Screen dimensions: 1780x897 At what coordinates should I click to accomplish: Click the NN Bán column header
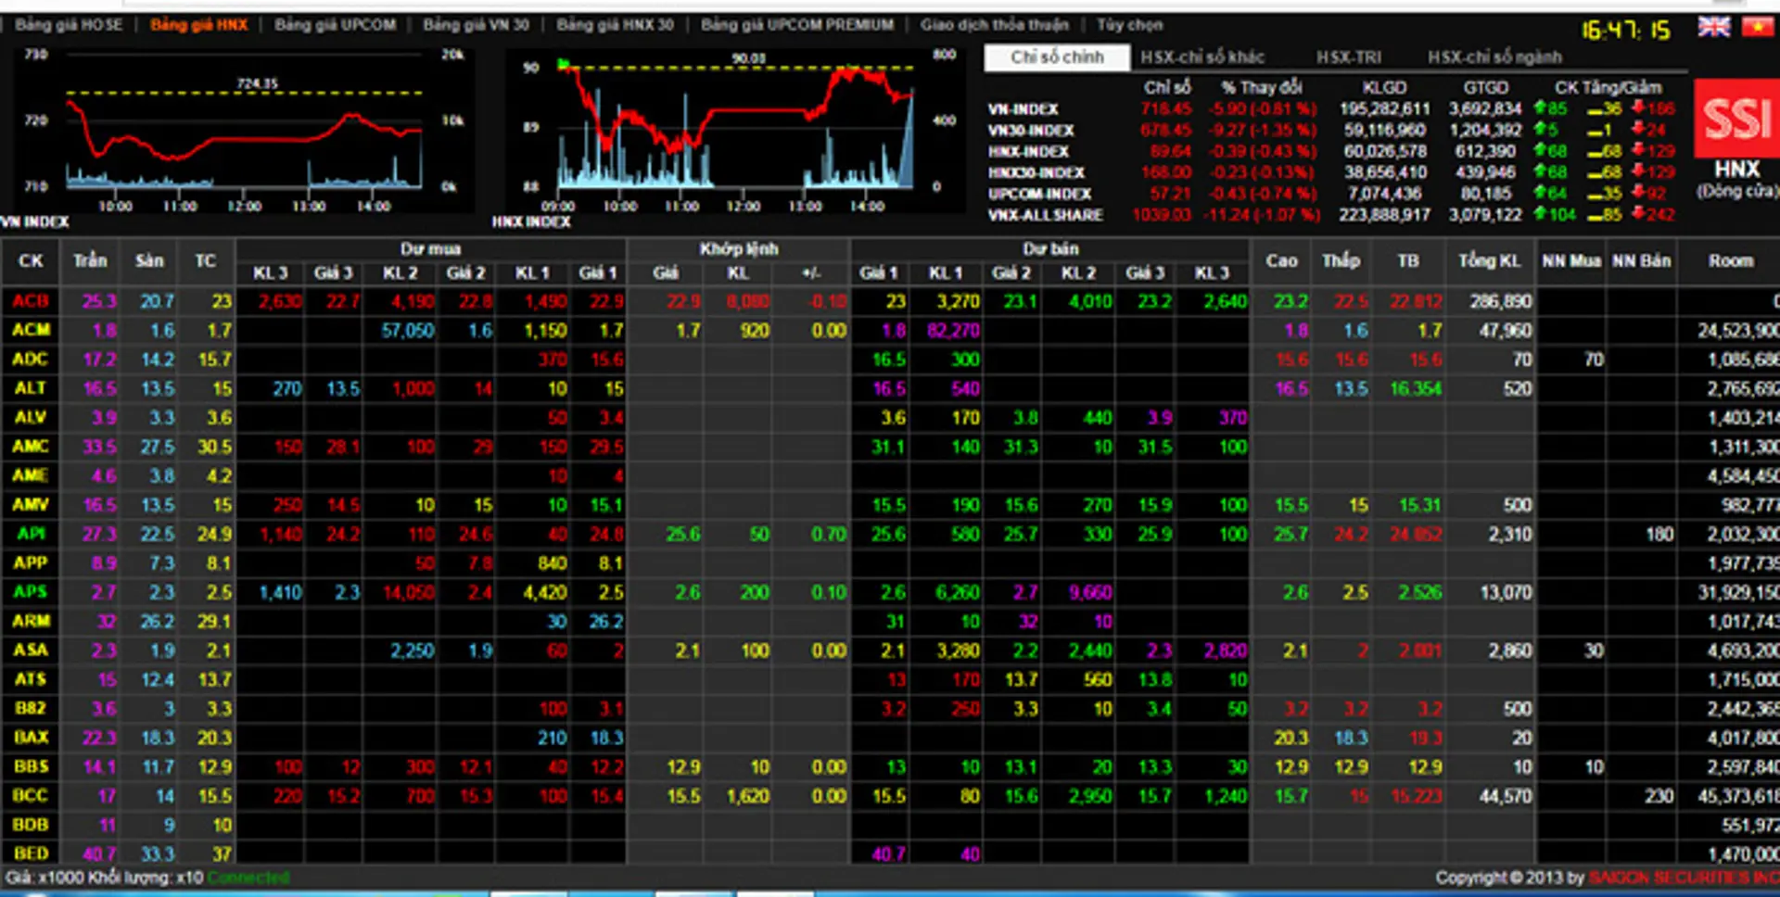point(1641,261)
